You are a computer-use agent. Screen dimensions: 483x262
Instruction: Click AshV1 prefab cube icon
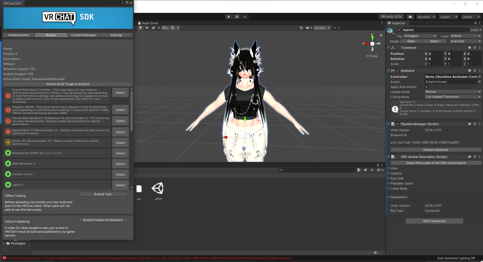(391, 31)
